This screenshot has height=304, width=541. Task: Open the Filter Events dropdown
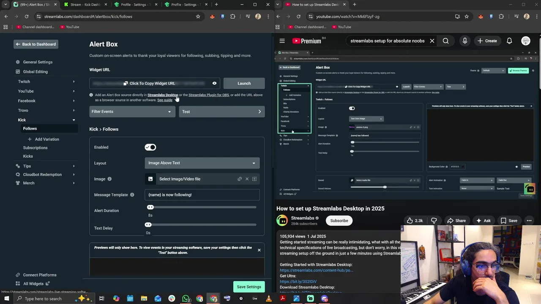coord(132,111)
